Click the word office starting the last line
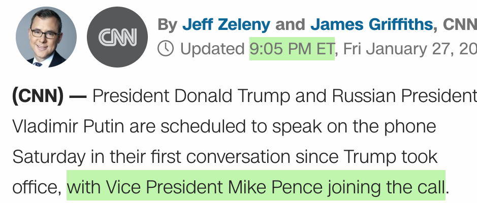 coord(36,187)
